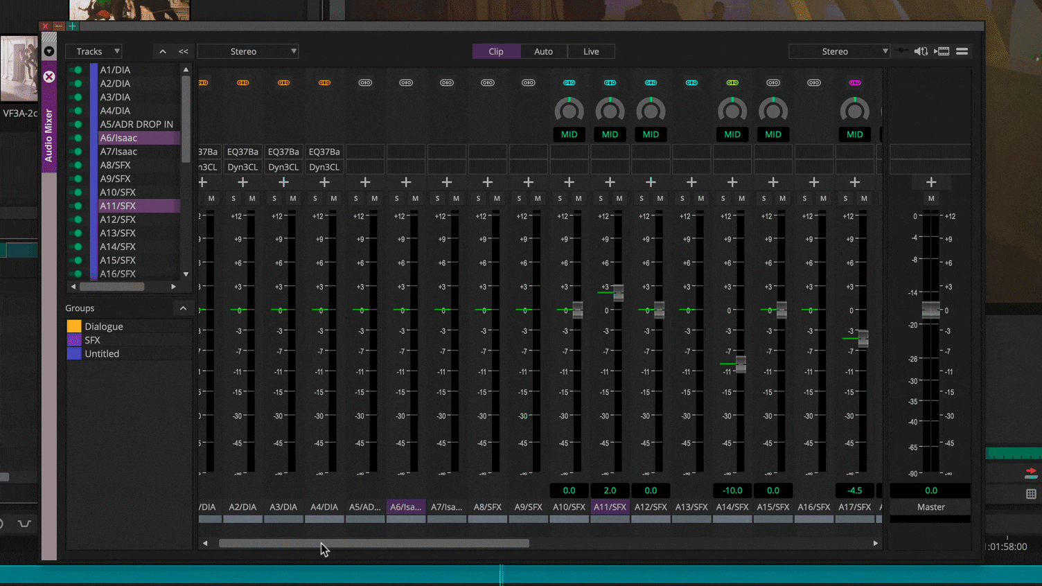
Task: Switch to Auto mode tab
Action: pyautogui.click(x=544, y=51)
